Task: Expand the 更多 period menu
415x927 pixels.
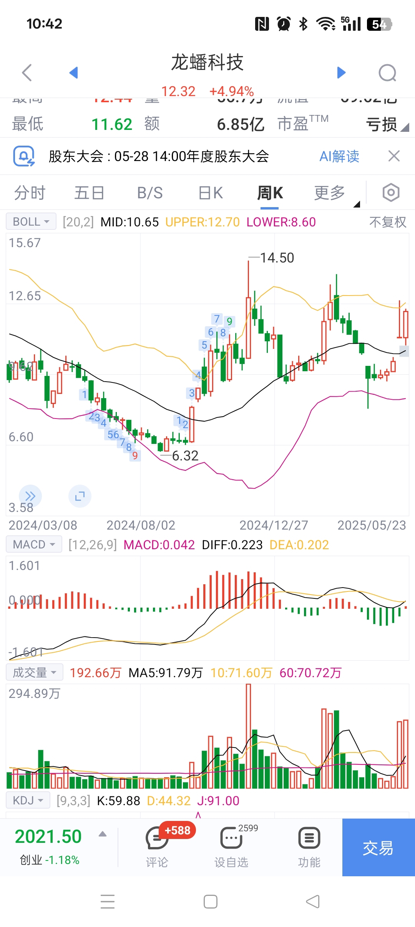Action: click(x=330, y=193)
